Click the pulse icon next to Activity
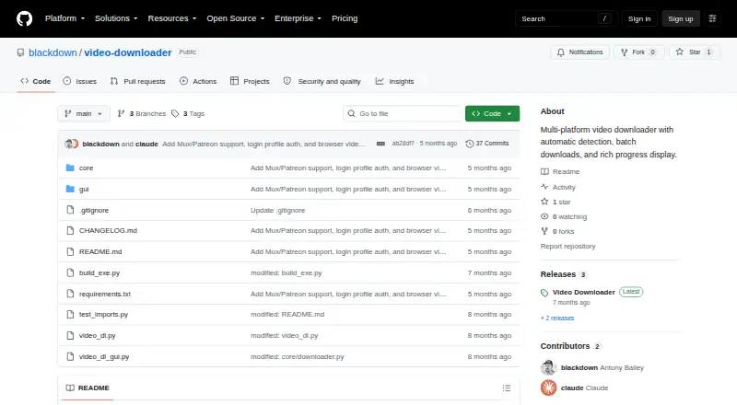737x405 pixels. point(544,187)
